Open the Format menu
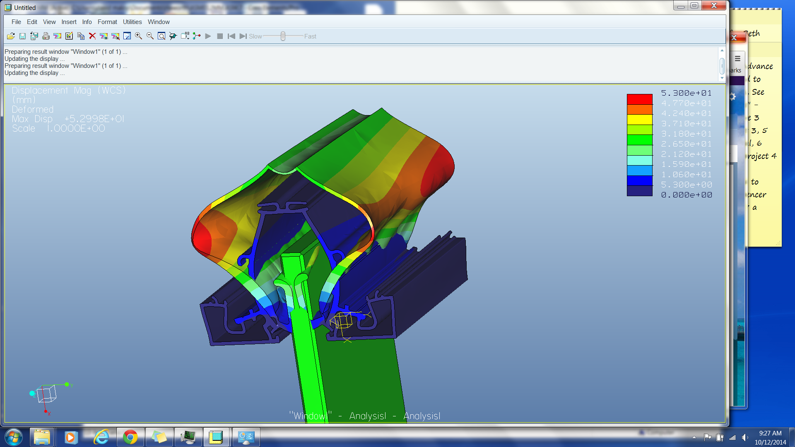The image size is (795, 447). click(107, 22)
